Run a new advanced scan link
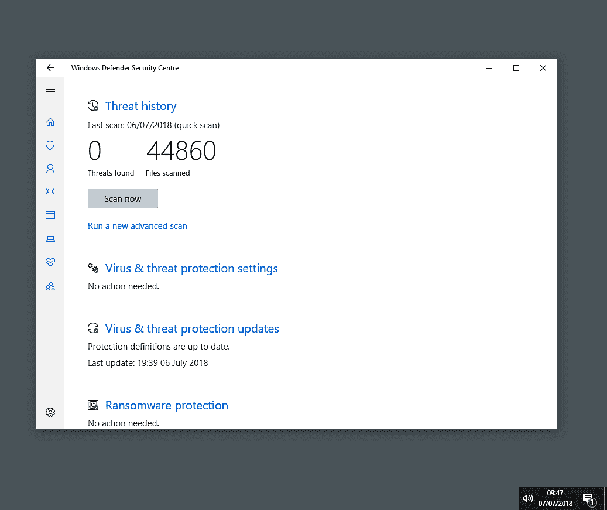The width and height of the screenshot is (607, 510). click(138, 226)
